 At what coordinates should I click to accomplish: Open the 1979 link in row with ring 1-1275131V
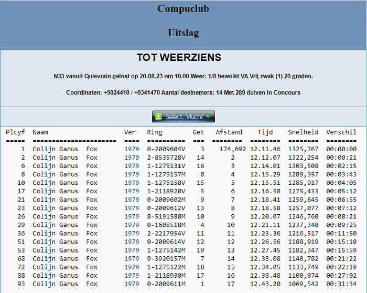pyautogui.click(x=132, y=166)
